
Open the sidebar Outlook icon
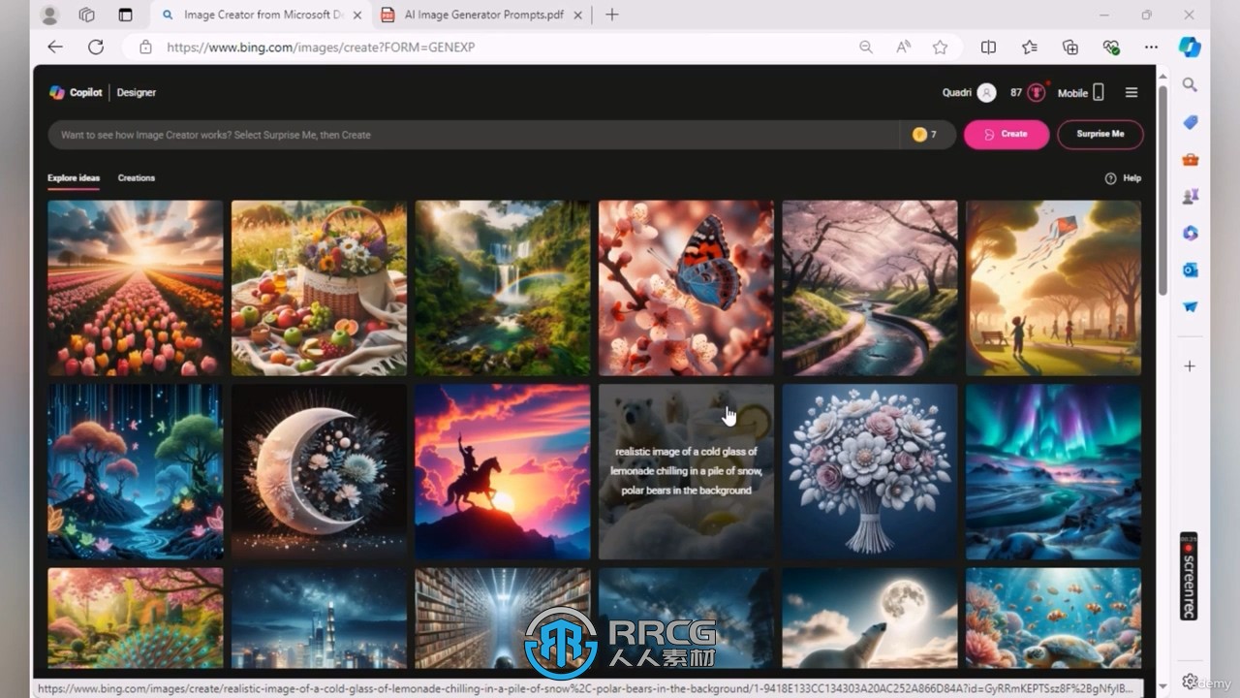1190,270
